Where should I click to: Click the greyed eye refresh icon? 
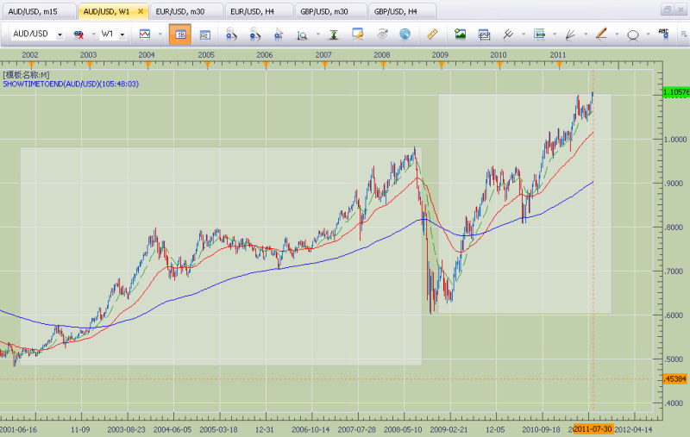[x=382, y=34]
